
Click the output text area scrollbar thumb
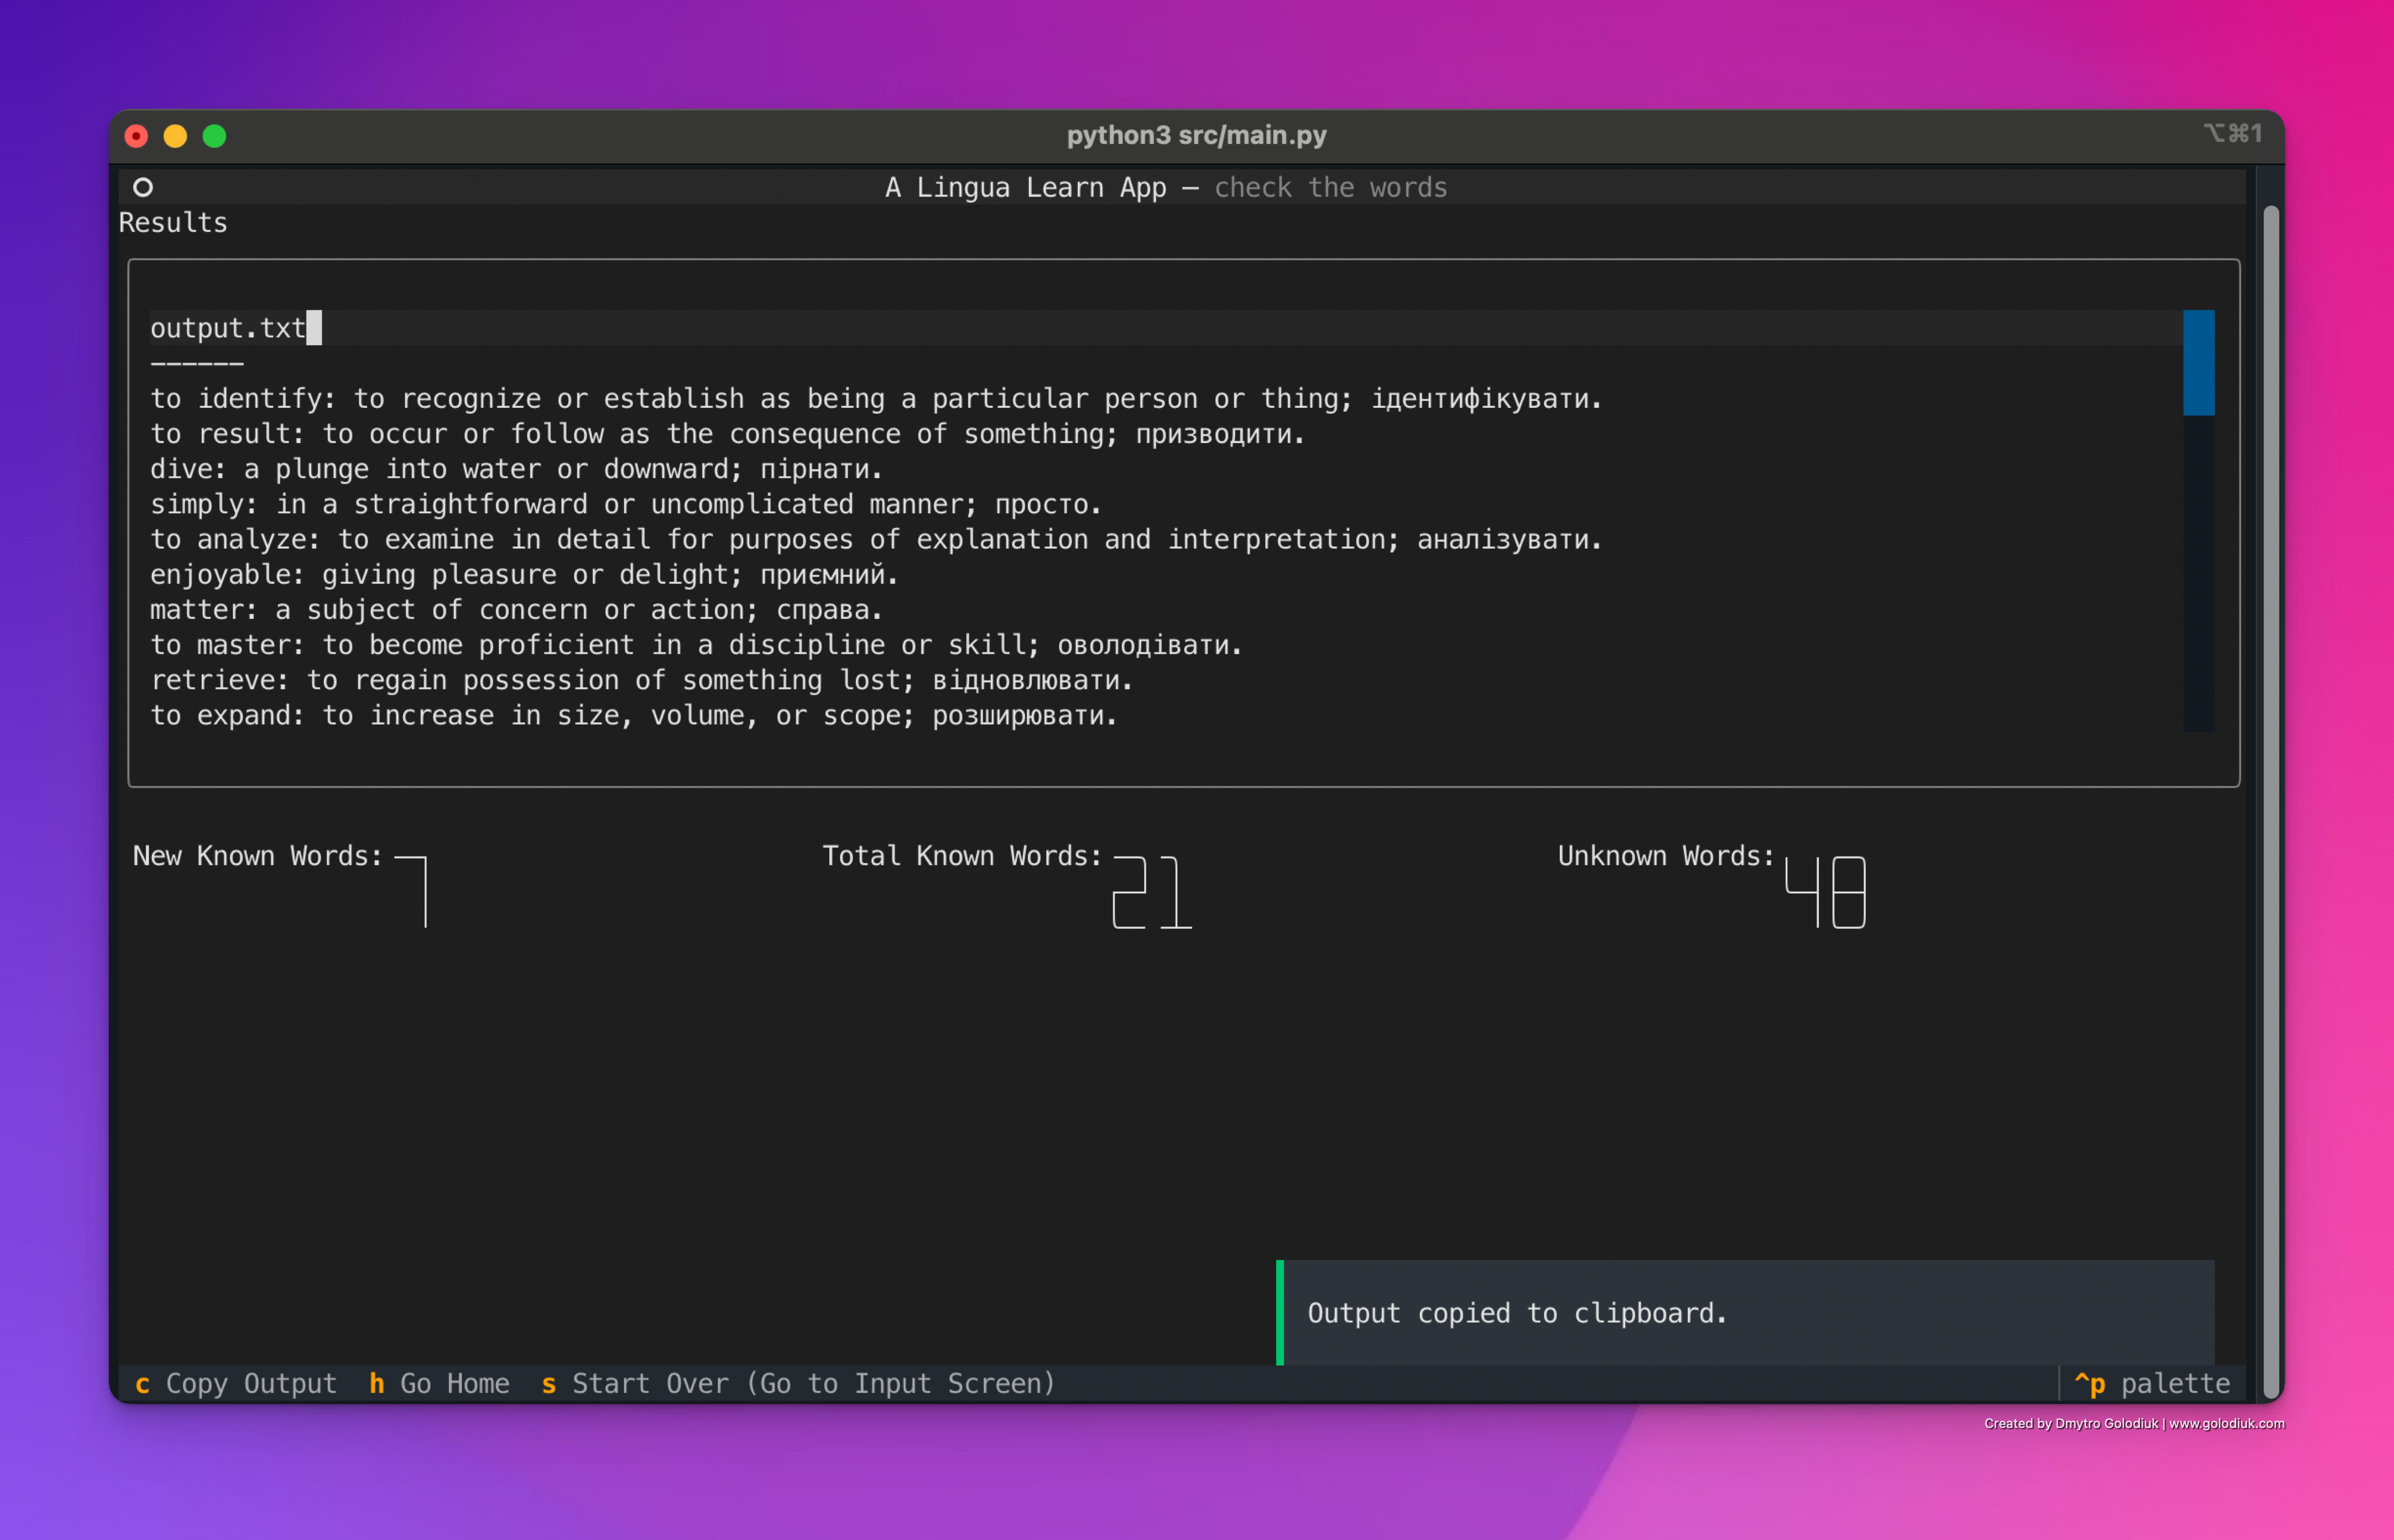[2198, 362]
